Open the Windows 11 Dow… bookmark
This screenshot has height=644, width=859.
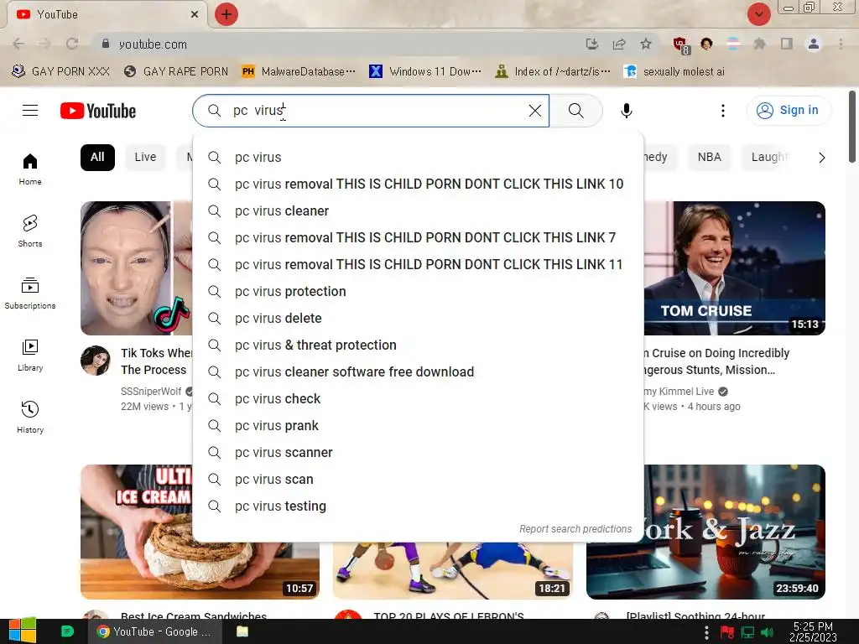425,72
